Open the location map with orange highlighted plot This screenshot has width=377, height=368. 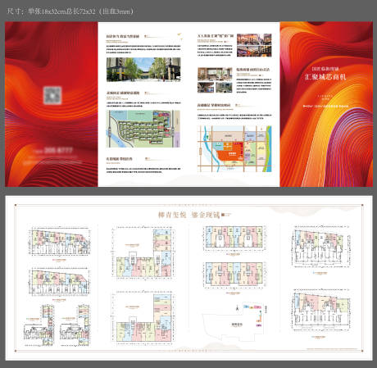[234, 149]
